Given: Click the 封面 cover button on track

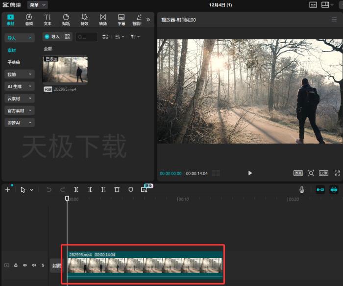Looking at the screenshot, I should [x=56, y=265].
